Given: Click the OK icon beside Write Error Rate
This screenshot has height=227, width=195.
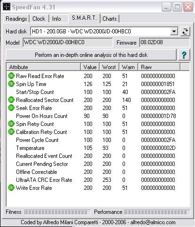Looking at the screenshot, I should pos(11,188).
